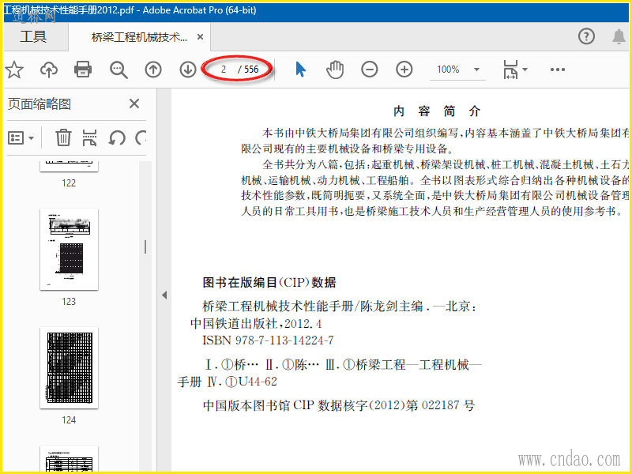Close the 桥梁工程机械技术 document tab
632x474 pixels.
click(x=200, y=37)
